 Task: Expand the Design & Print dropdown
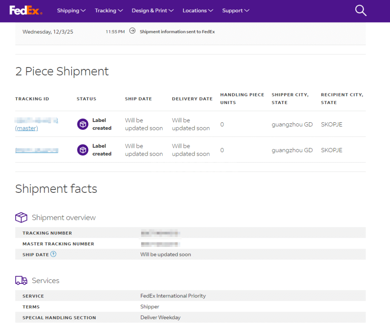(152, 11)
